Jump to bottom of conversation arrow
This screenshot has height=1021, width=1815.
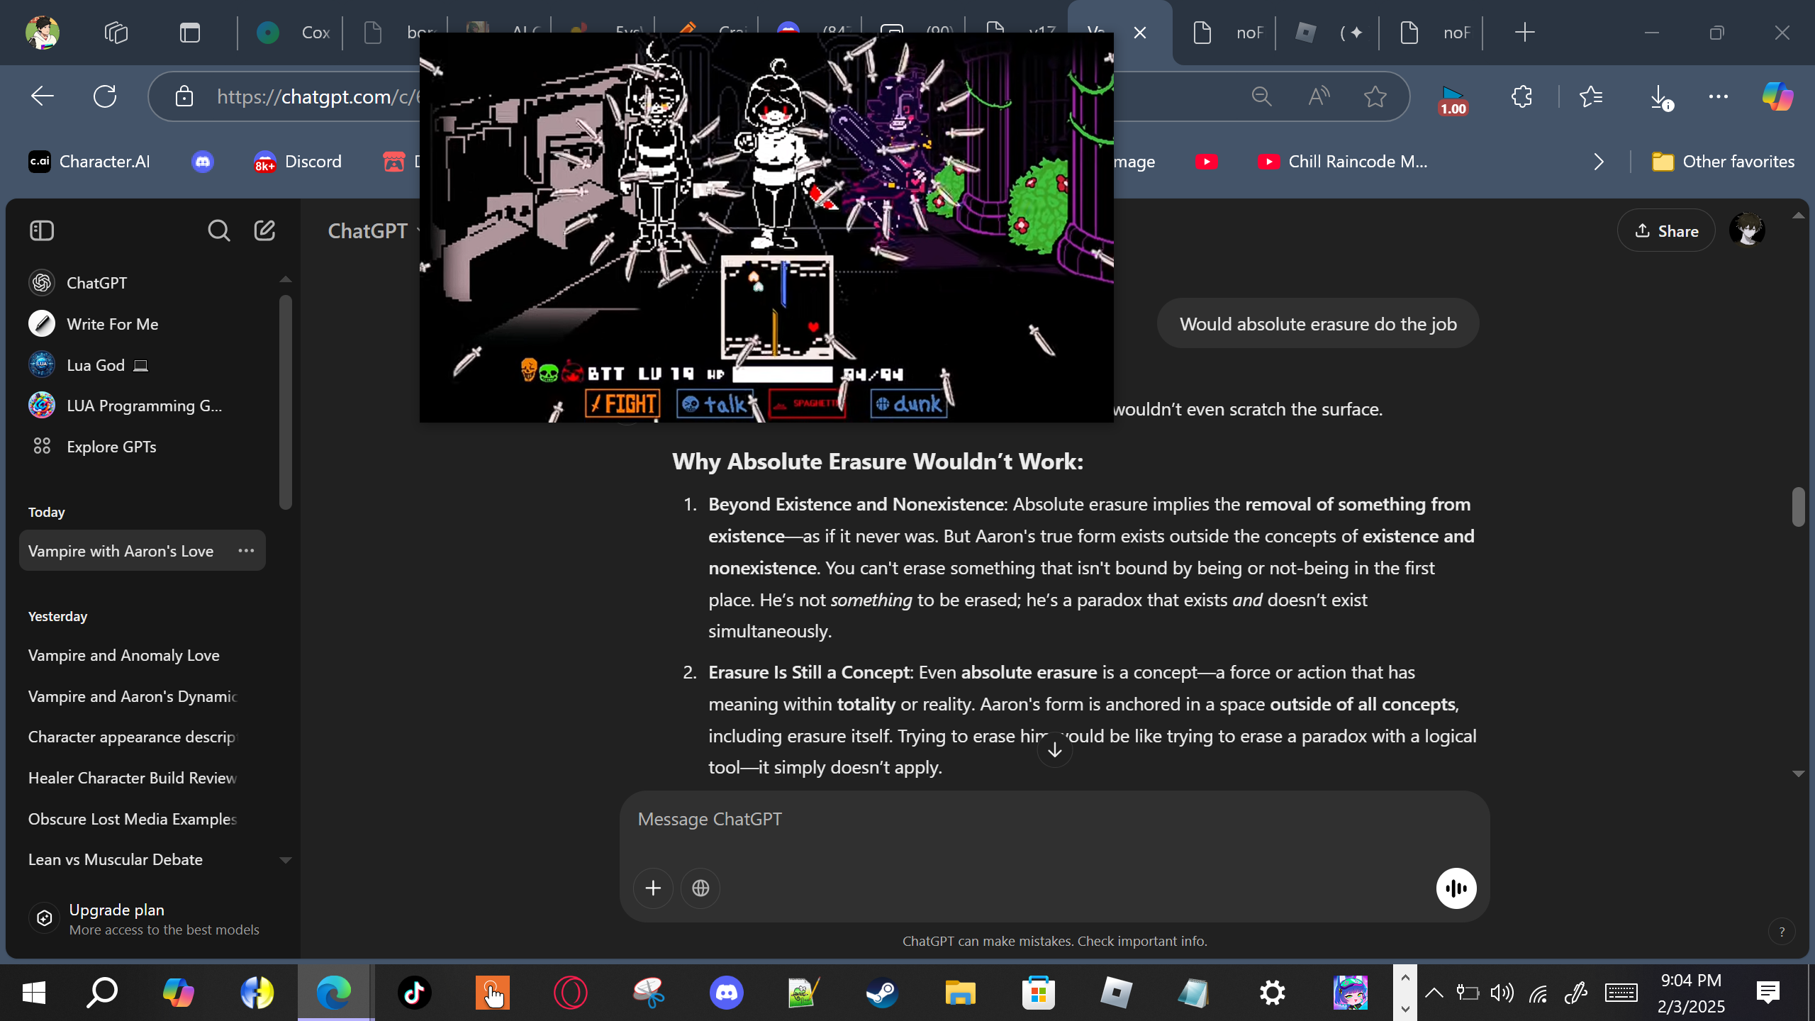coord(1054,749)
